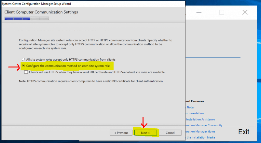Viewport: 261px width, 143px height.
Task: Select the HTTPS-only communication radio option
Action: (23, 59)
